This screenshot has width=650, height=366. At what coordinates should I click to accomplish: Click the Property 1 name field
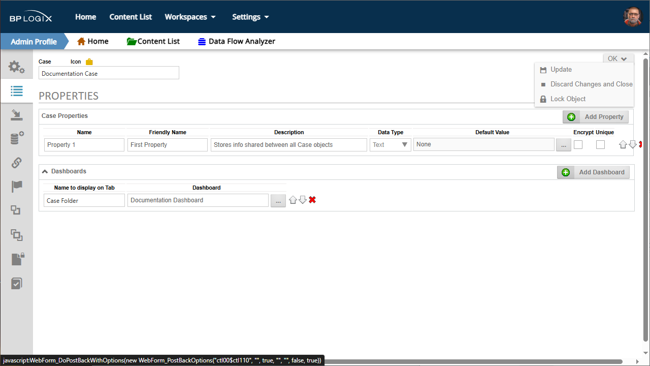point(84,145)
